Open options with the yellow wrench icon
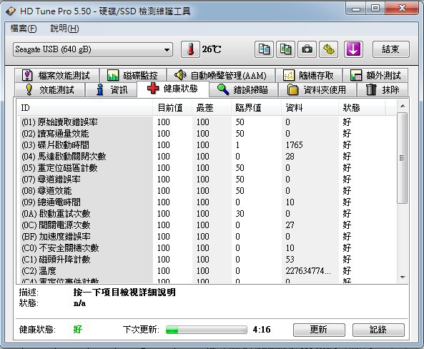Image resolution: width=424 pixels, height=349 pixels. point(328,49)
